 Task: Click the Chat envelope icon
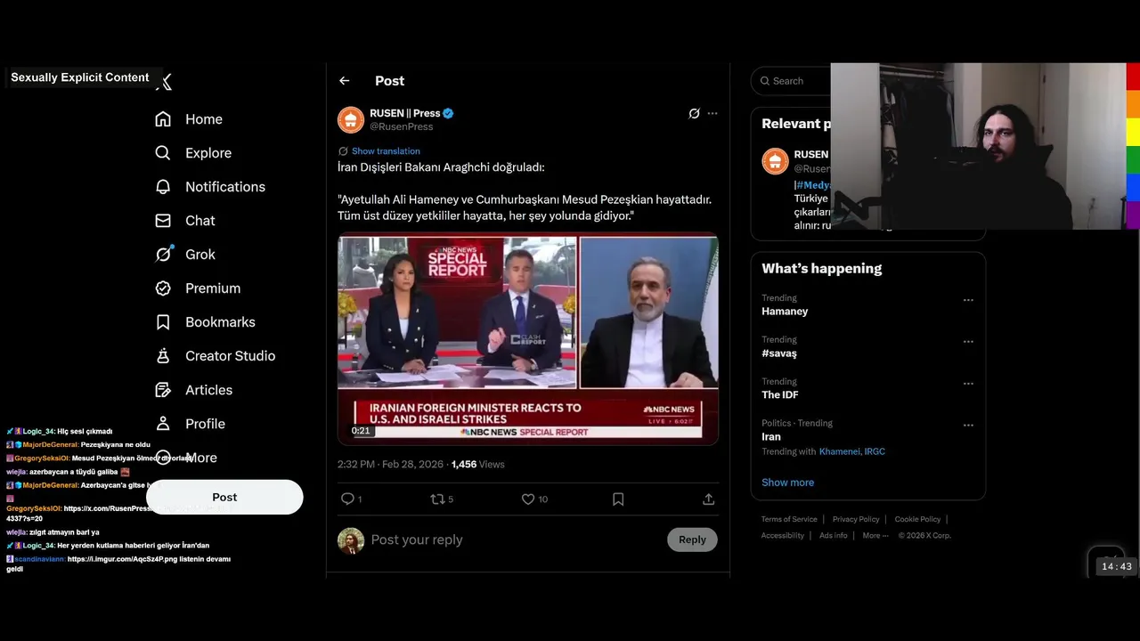tap(163, 221)
